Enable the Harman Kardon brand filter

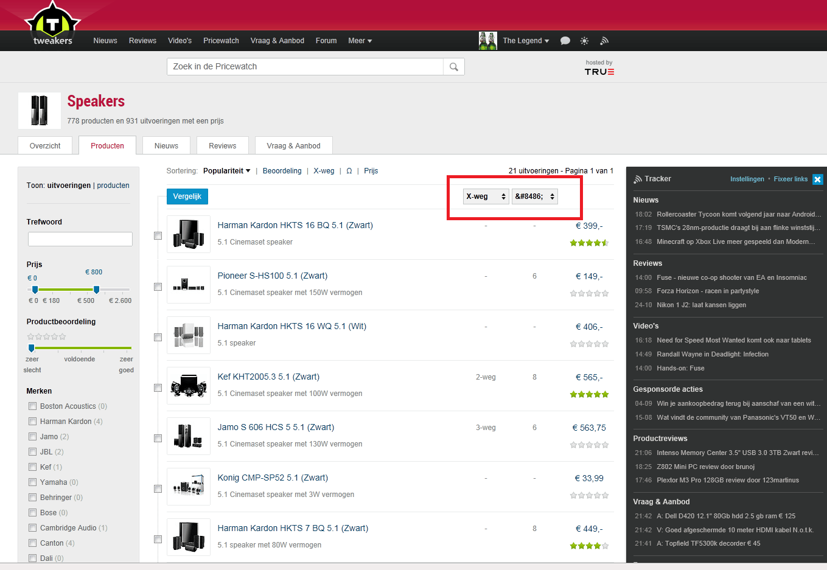33,421
